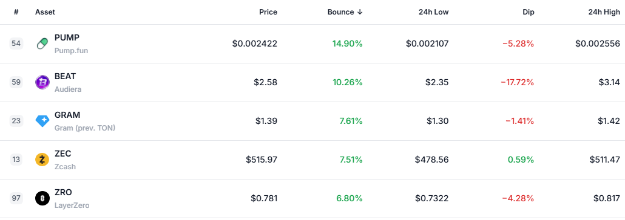Sort by the 24h Low column header
Screen dimensions: 625x220
coord(434,12)
